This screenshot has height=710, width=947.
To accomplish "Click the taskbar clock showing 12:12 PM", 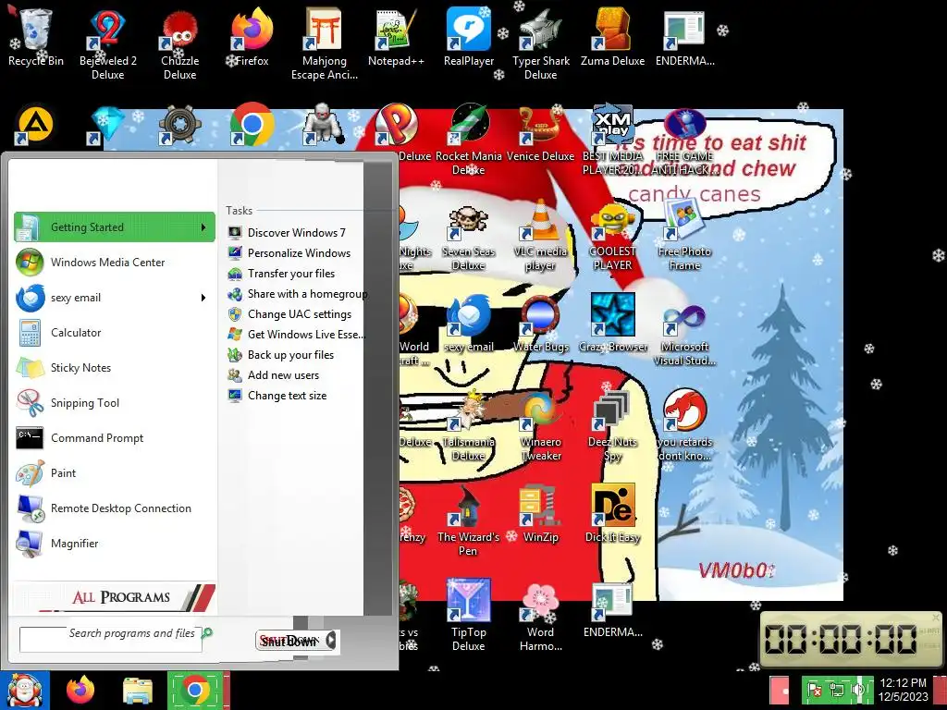I will coord(903,690).
